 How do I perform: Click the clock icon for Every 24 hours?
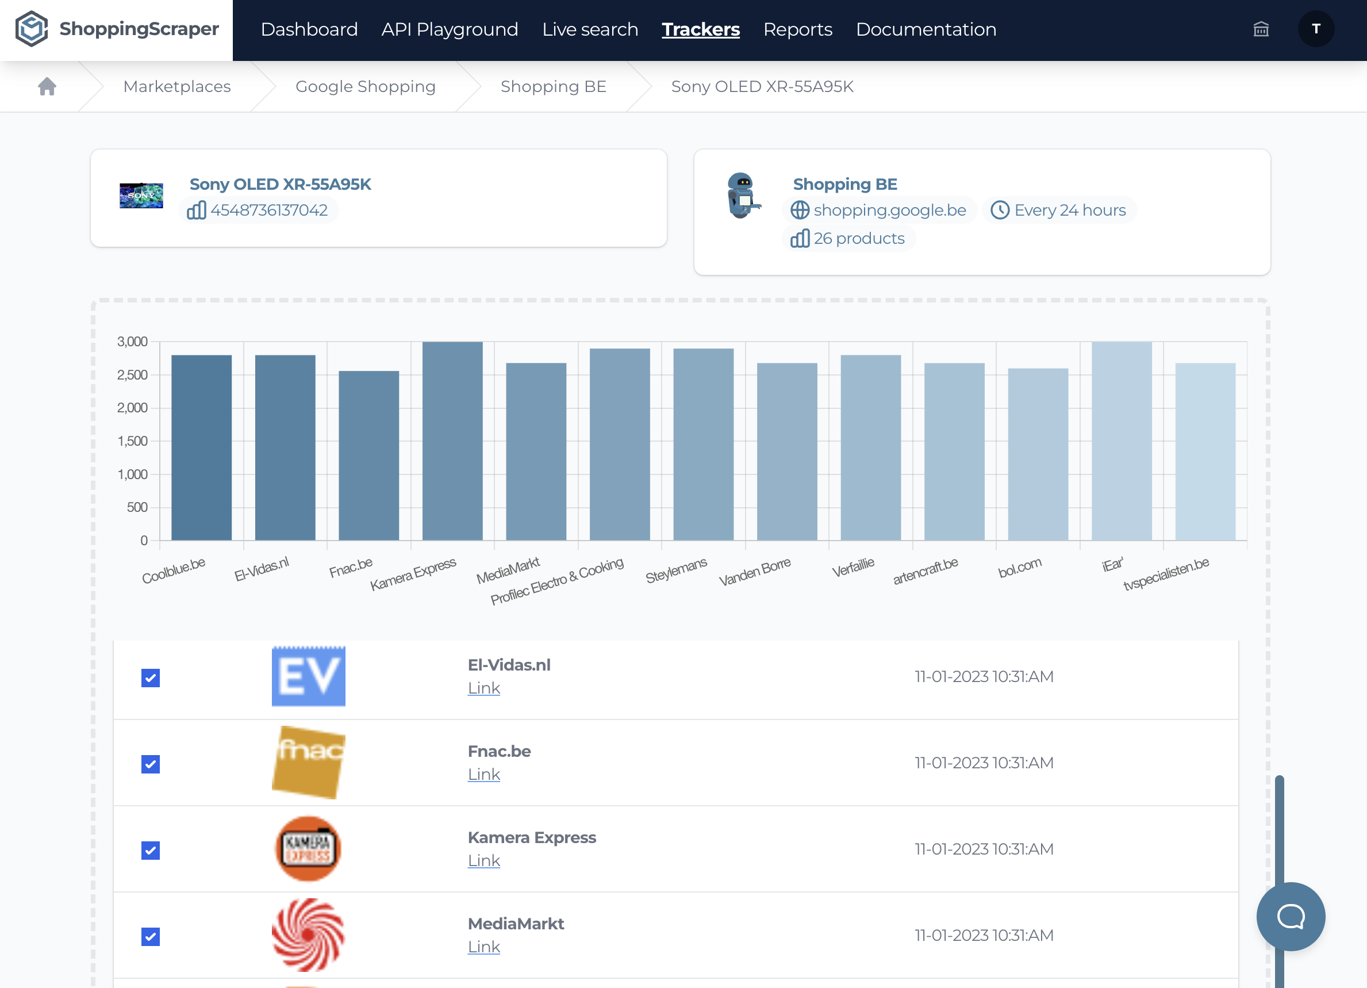pos(999,210)
